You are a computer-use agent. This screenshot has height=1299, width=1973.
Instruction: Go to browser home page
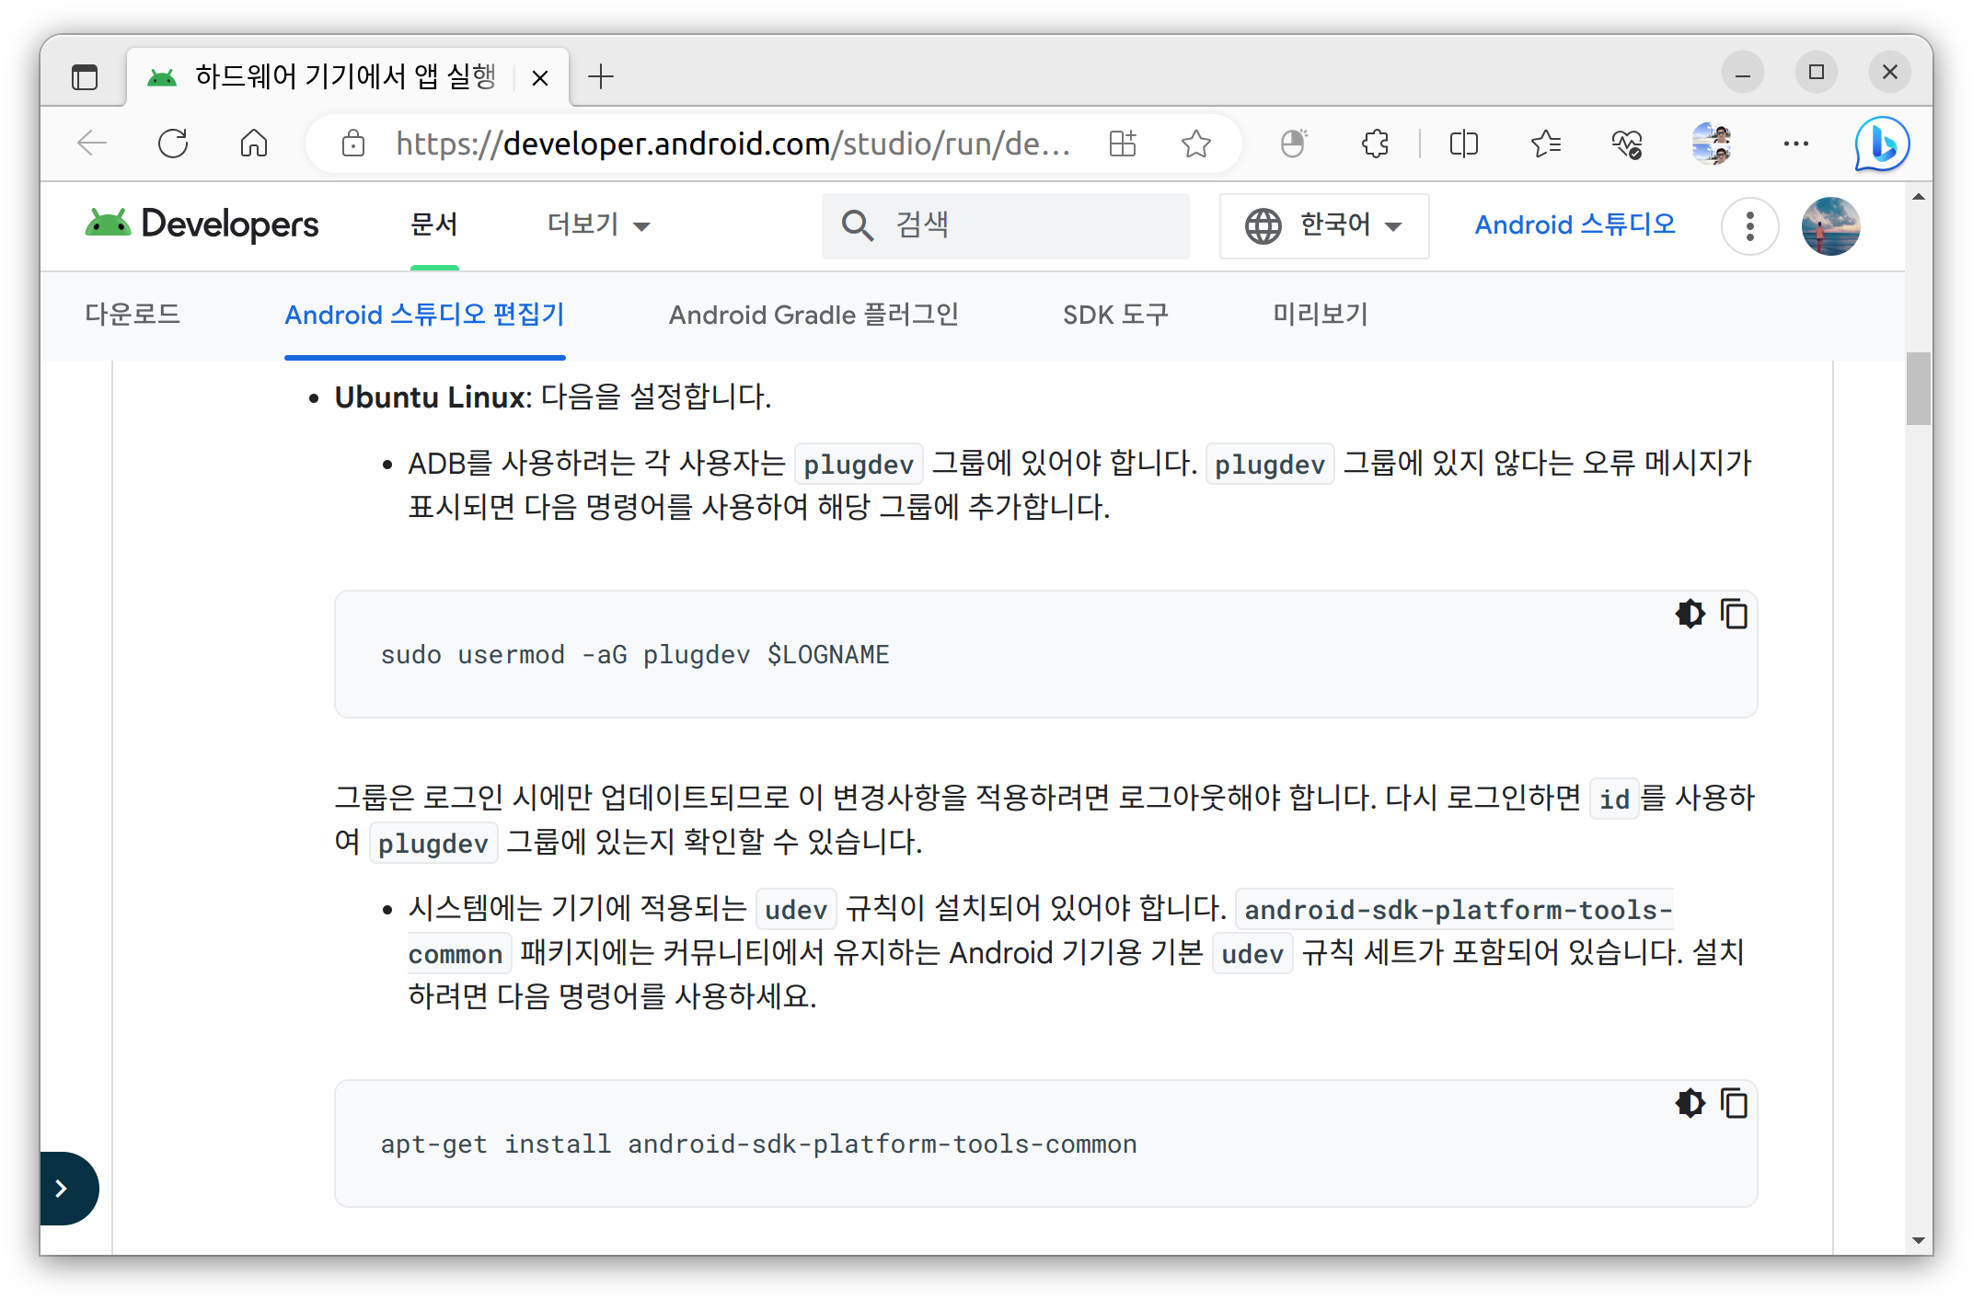[x=254, y=144]
